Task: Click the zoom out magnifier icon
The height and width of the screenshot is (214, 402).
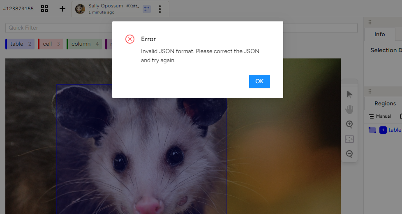Action: [x=349, y=154]
